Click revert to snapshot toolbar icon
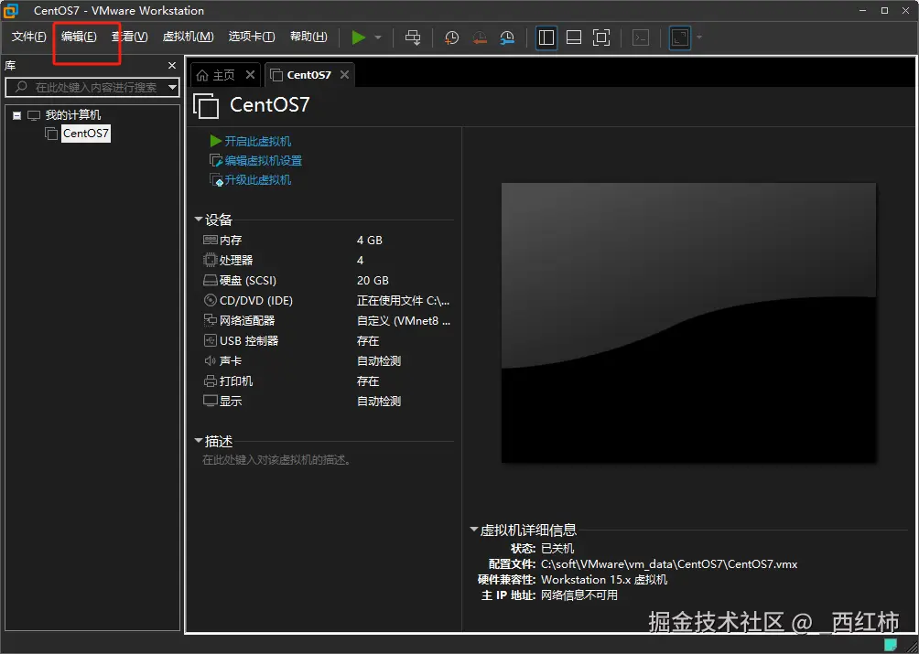The image size is (919, 654). [480, 38]
